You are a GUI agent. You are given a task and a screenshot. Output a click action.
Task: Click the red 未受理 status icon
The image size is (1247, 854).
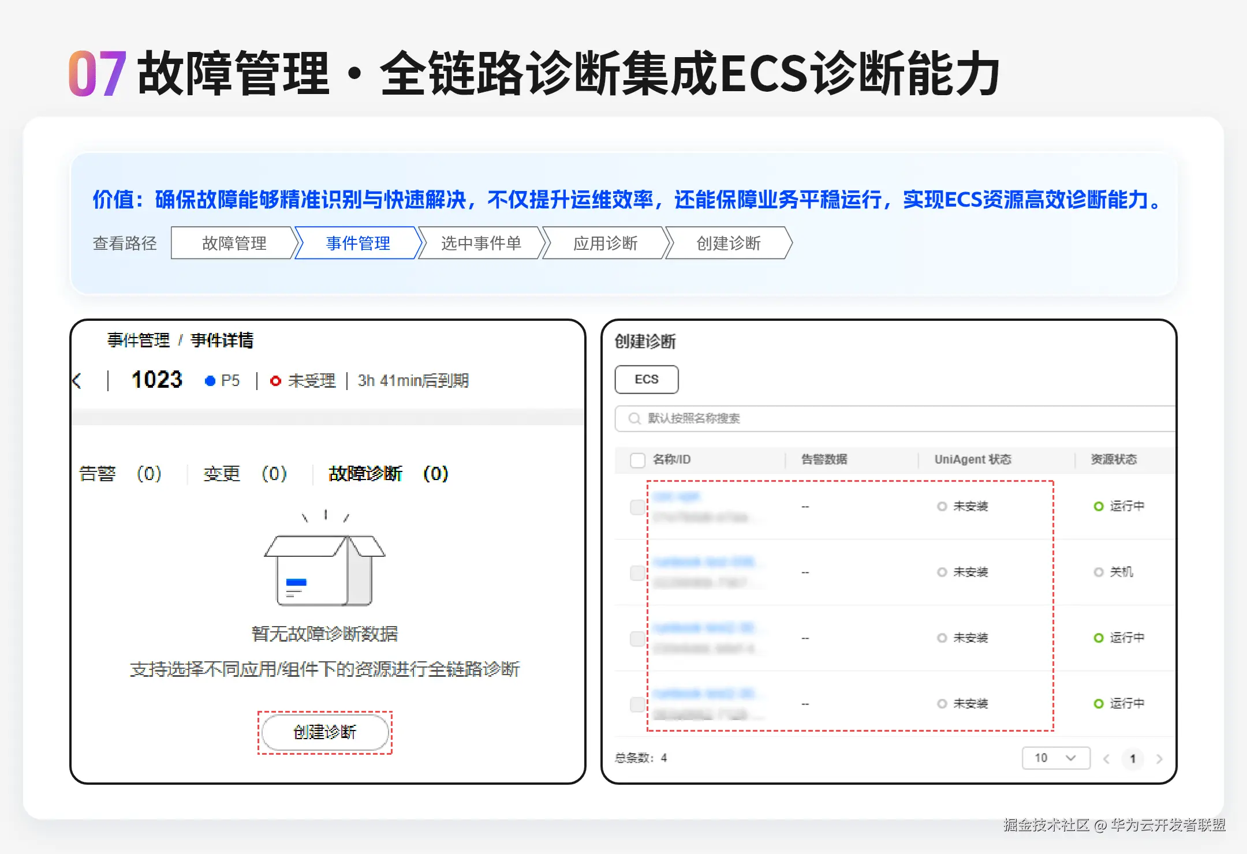(276, 381)
